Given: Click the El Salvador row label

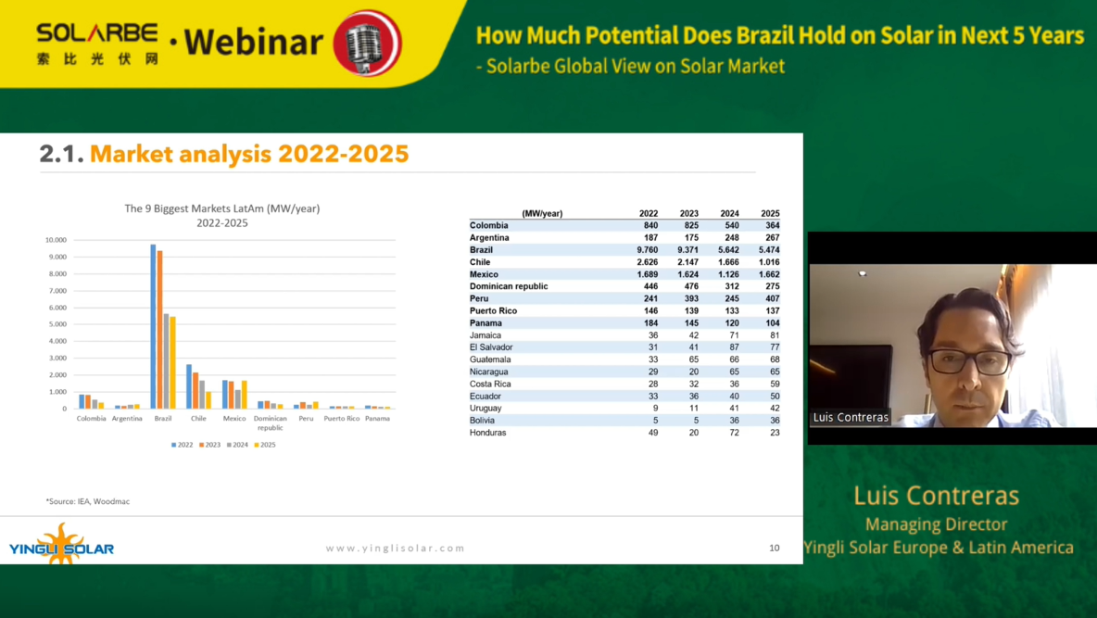Looking at the screenshot, I should (x=491, y=347).
